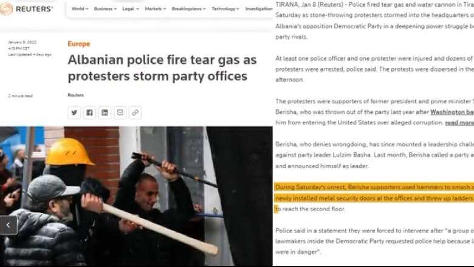The image size is (474, 267).
Task: Copy article link icon
Action: click(135, 112)
